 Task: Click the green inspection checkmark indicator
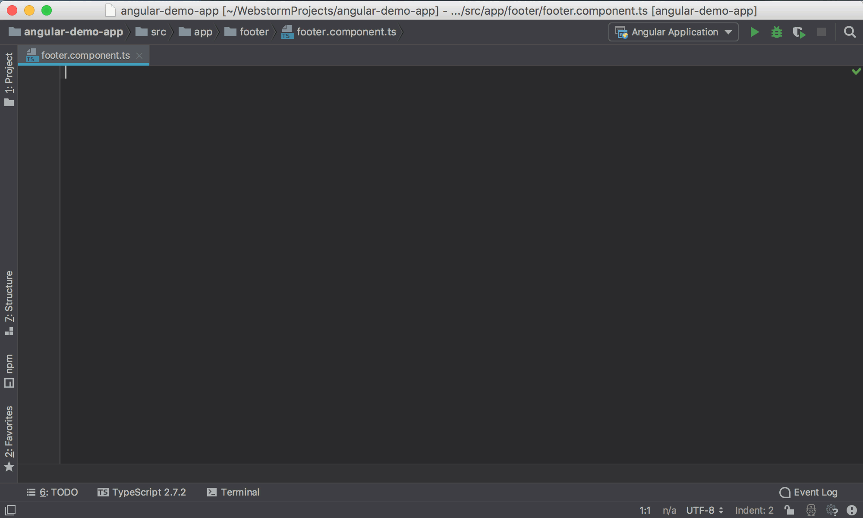pos(856,71)
